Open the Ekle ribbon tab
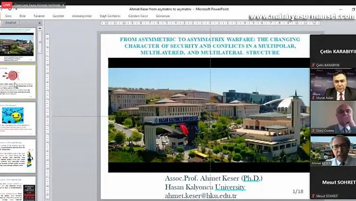The image size is (356, 201). (23, 16)
